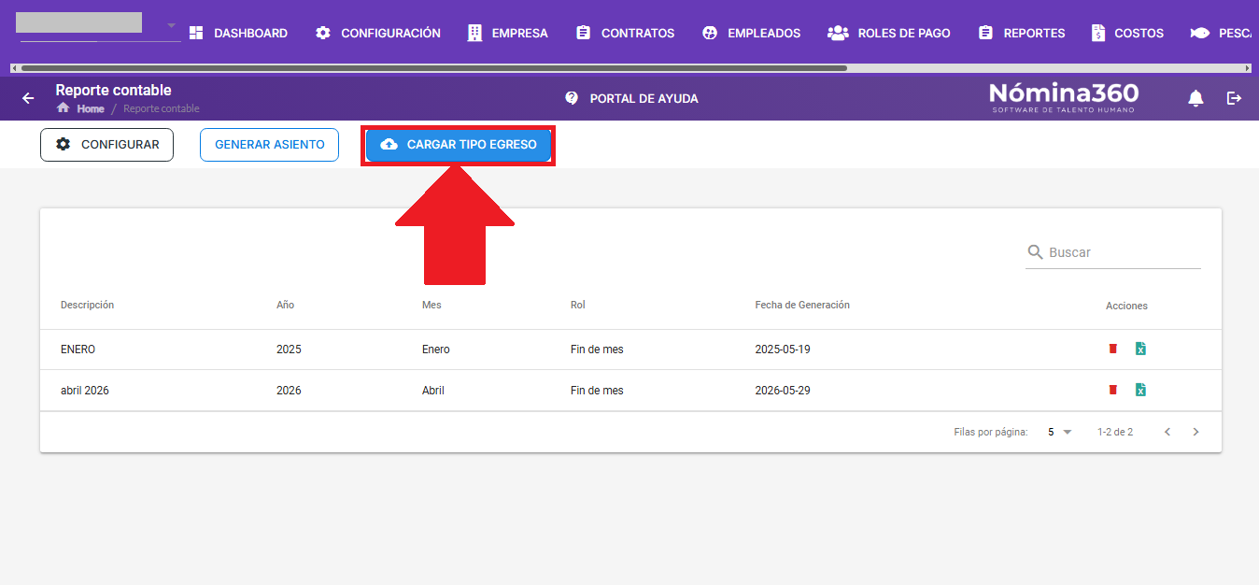The height and width of the screenshot is (585, 1259).
Task: Click the search magnifier icon
Action: click(1035, 252)
